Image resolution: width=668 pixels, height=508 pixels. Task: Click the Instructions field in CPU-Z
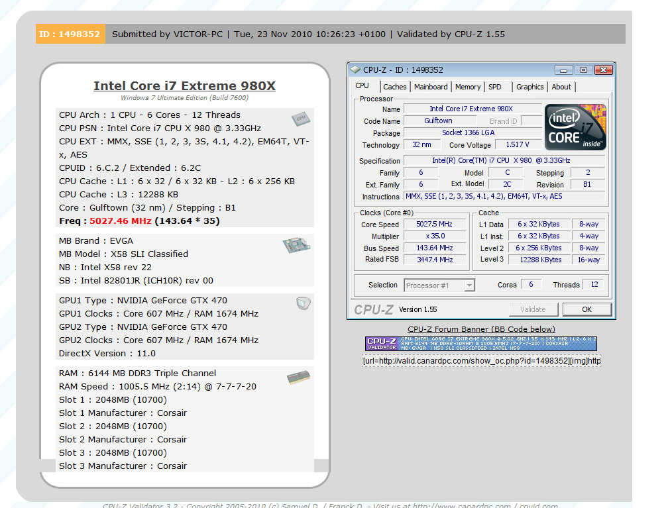pos(504,196)
